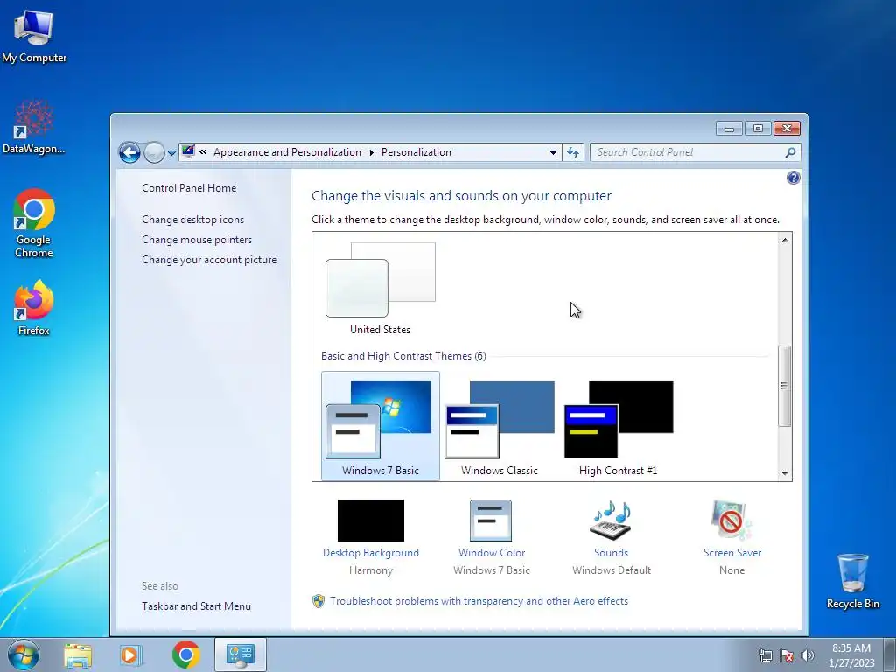Open the Window Color icon
This screenshot has width=896, height=672.
[x=491, y=521]
